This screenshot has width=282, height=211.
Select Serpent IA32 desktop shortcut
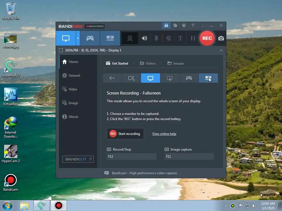(x=11, y=68)
